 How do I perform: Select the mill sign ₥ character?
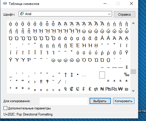tap(96, 89)
